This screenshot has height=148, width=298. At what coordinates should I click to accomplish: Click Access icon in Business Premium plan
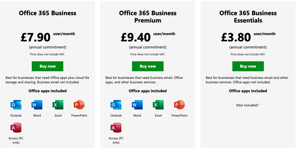[116, 128]
